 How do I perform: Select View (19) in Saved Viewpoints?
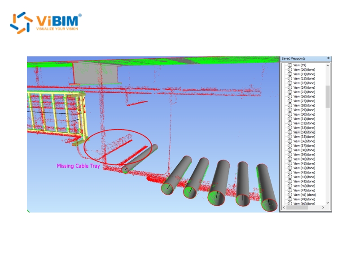(x=300, y=65)
